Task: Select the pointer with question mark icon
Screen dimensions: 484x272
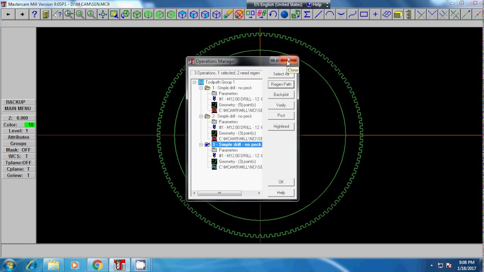Action: (x=57, y=14)
